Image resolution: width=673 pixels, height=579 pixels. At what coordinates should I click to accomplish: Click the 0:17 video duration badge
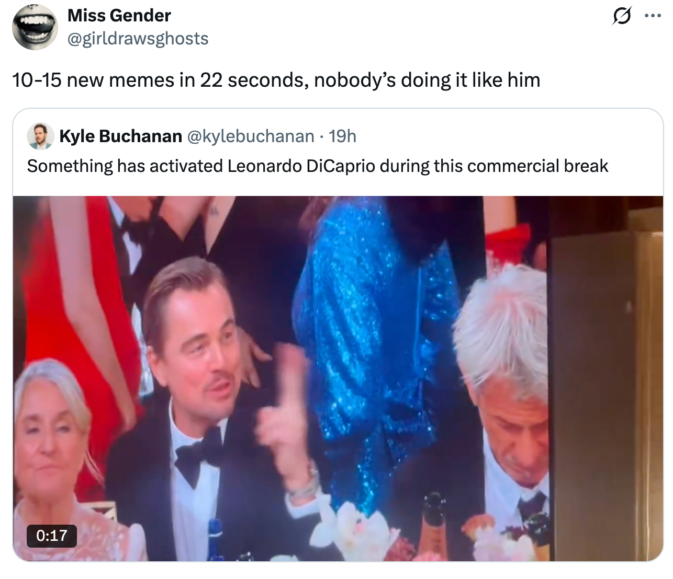[x=52, y=535]
